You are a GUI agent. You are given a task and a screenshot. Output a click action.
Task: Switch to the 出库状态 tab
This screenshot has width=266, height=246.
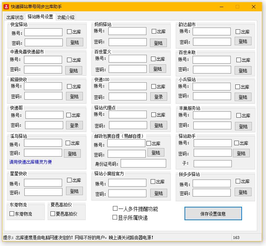click(15, 17)
